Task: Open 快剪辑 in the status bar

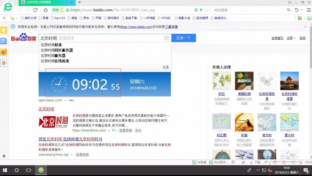Action: pos(199,162)
